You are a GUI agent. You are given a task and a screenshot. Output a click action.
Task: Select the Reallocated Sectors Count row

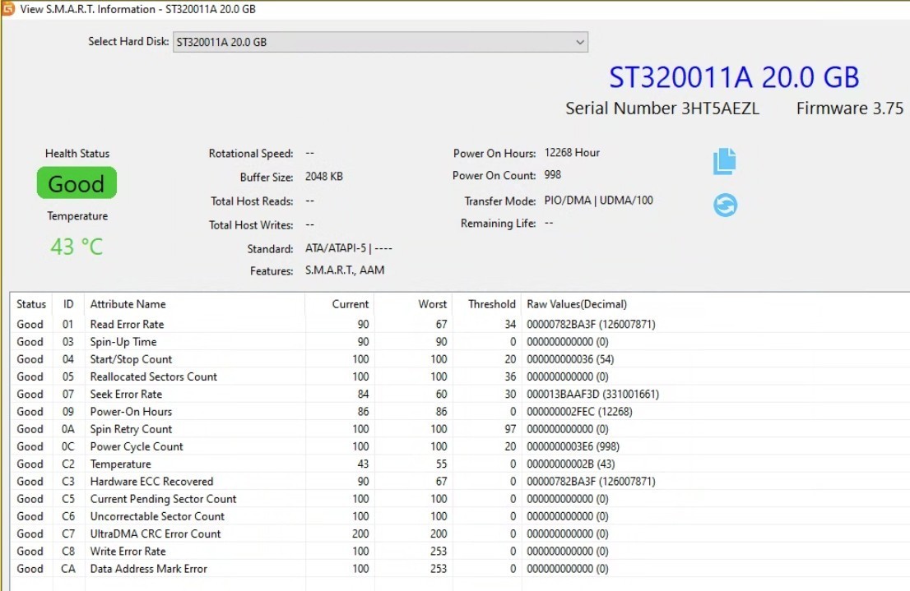tap(460, 376)
